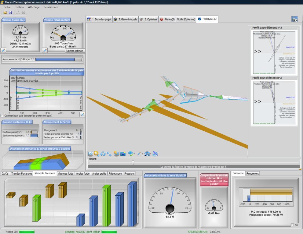Viewport: 303px width, 234px height.
Task: Click the 3D view display settings icon
Action: click(x=90, y=154)
